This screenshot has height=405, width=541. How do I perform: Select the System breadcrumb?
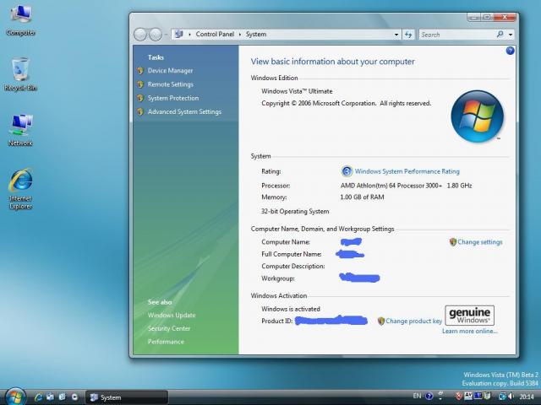(255, 34)
